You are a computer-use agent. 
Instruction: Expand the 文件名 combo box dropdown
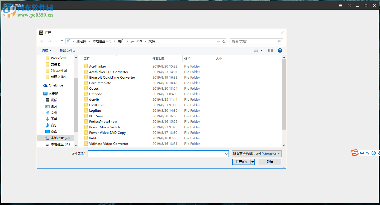point(226,154)
